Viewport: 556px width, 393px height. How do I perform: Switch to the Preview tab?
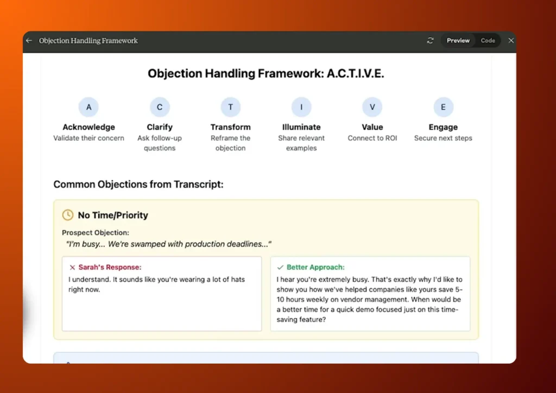(458, 41)
